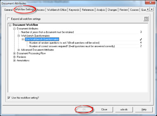Expand the Annotations tree node
The width and height of the screenshot is (157, 116).
(14, 60)
